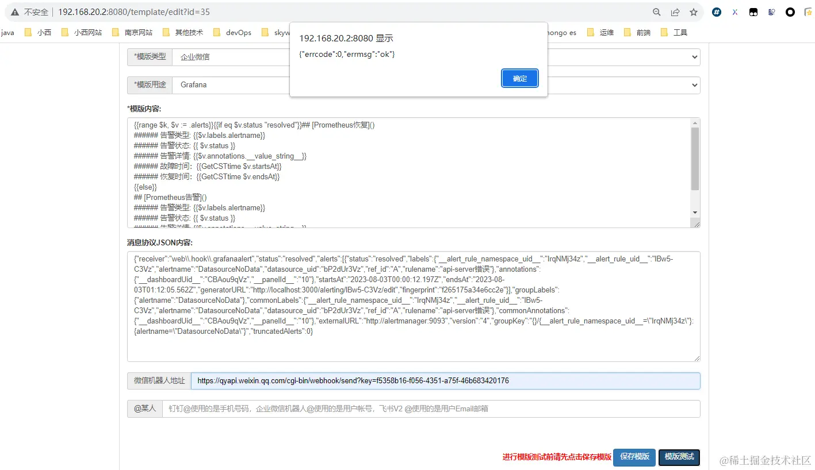
Task: Click inside the 消息协议JSON内容 textarea
Action: 414,306
